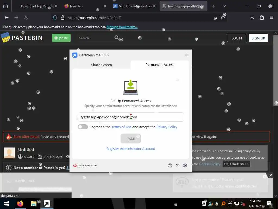The image size is (278, 209).
Task: Open a new browser tab with plus
Action: tap(213, 6)
